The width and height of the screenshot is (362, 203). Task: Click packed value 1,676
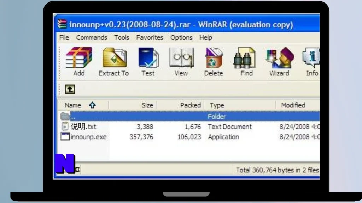(x=193, y=127)
